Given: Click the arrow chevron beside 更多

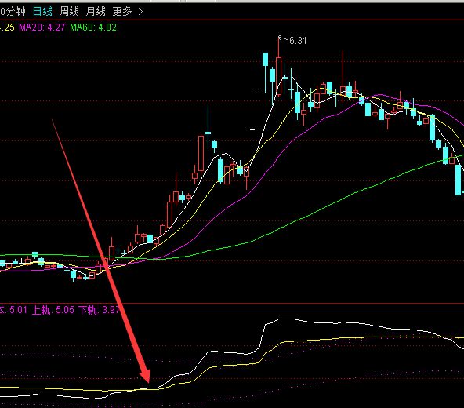Looking at the screenshot, I should tap(140, 12).
